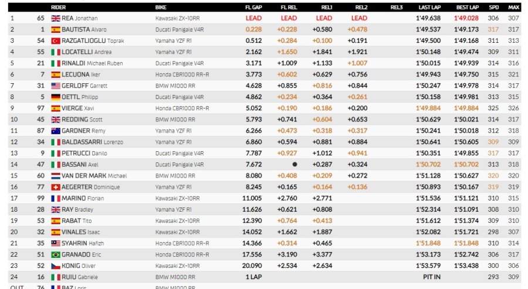Click VIERGE's orange last lap 1'49.884

coord(428,108)
